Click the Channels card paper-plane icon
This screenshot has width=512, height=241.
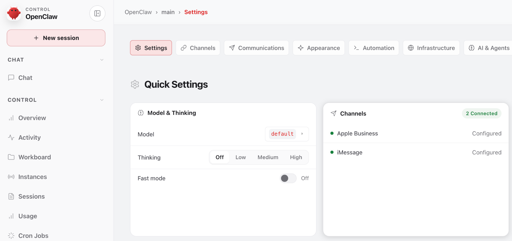click(334, 113)
